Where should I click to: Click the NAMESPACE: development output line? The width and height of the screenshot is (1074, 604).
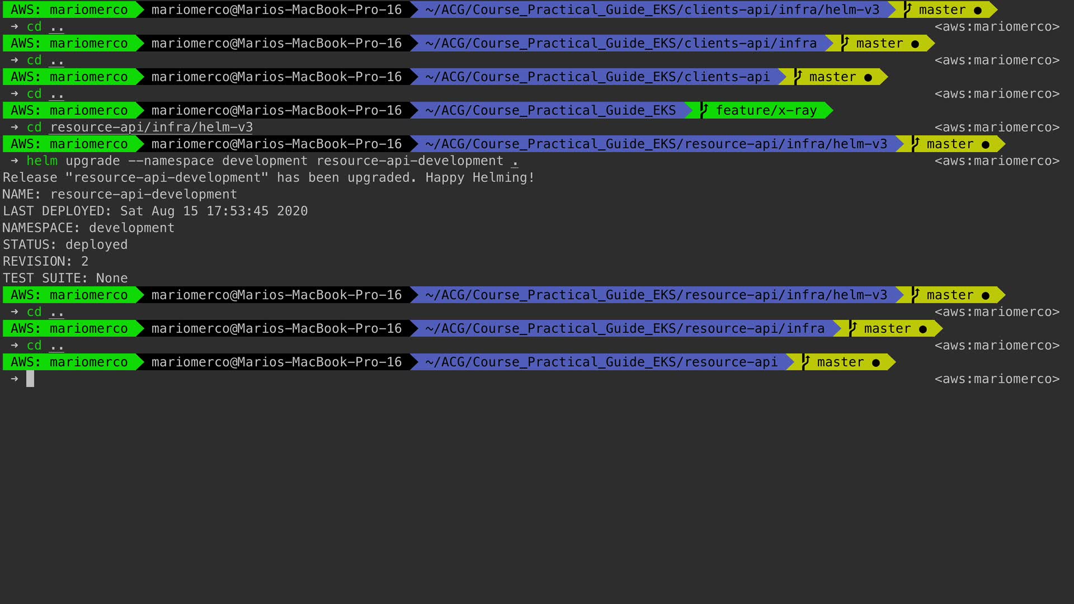click(x=88, y=228)
